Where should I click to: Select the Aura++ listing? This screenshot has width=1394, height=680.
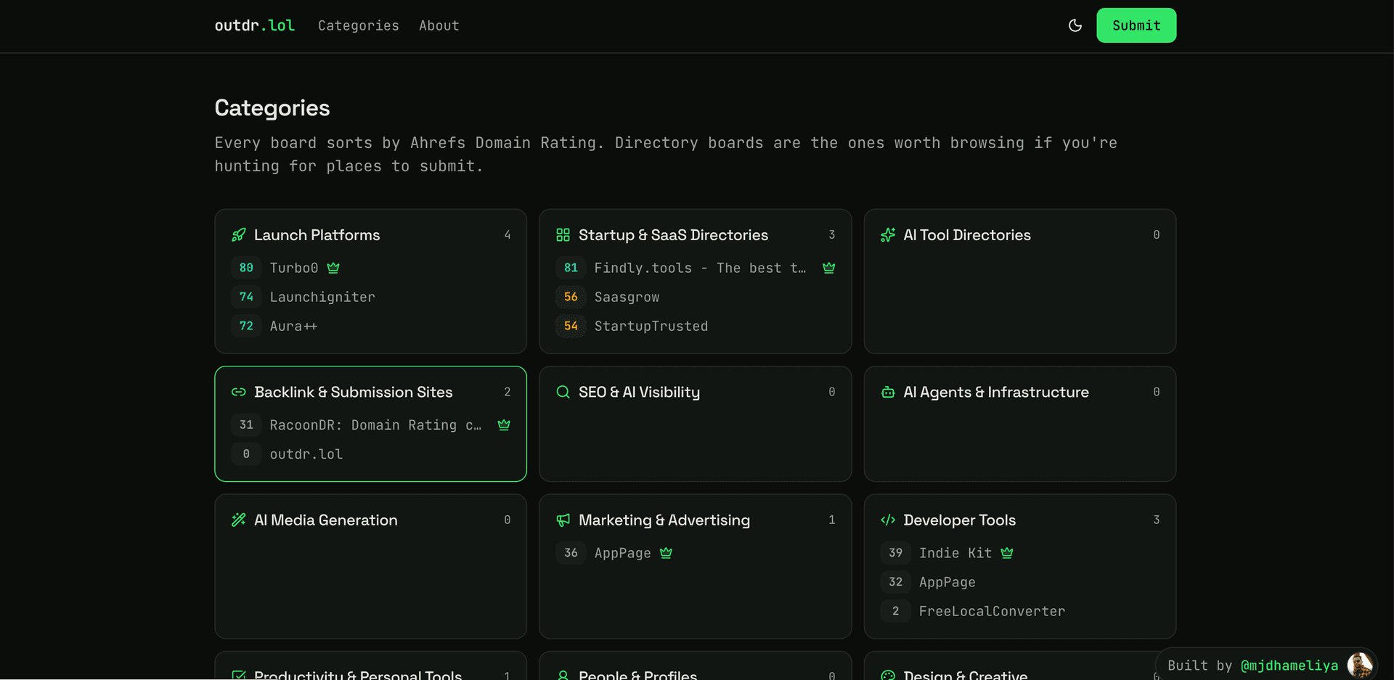[293, 326]
